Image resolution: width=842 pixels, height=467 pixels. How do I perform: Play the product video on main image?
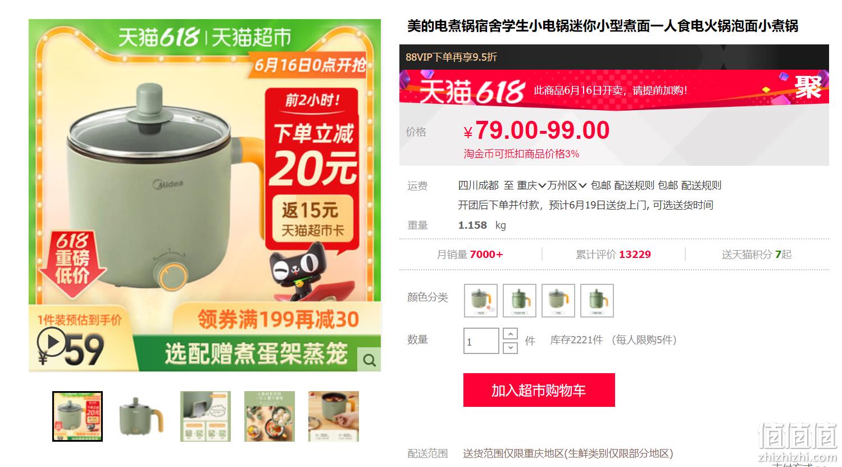(52, 342)
